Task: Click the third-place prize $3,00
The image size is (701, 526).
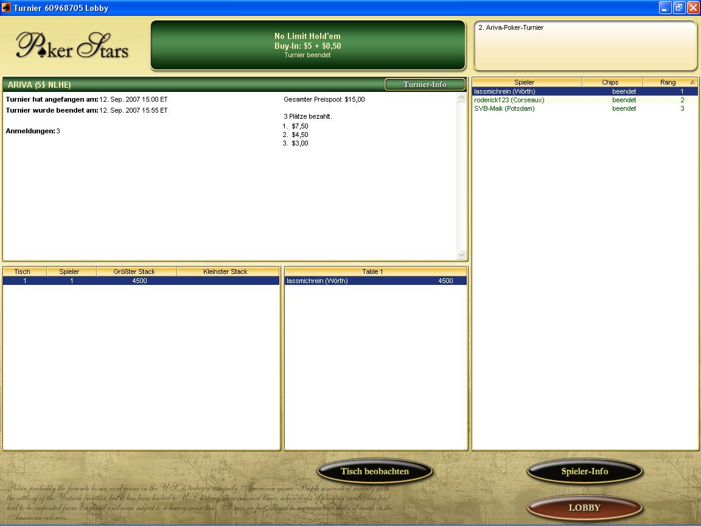Action: click(300, 143)
